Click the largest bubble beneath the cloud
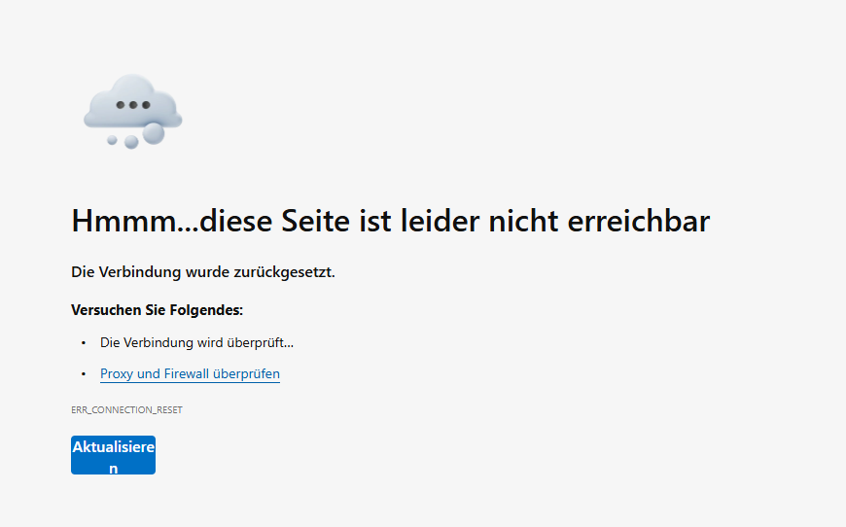 [154, 134]
